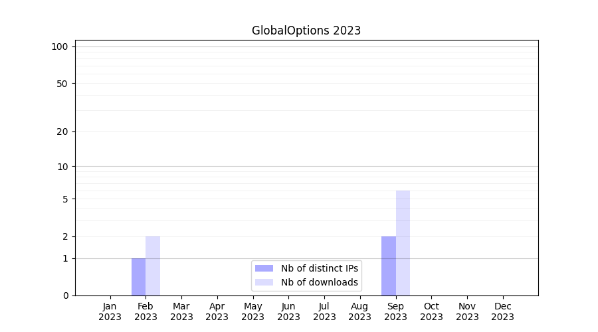Viewport: 598px width, 332px height.
Task: Click the 100 tick on the y-axis
Action: point(60,46)
